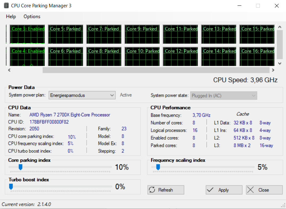
Task: Select the Core 13 Parked graph
Action: [219, 34]
